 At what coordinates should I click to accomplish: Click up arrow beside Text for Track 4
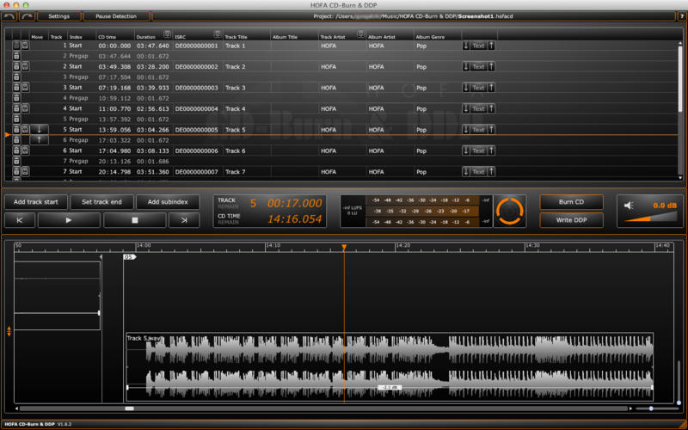pos(491,108)
